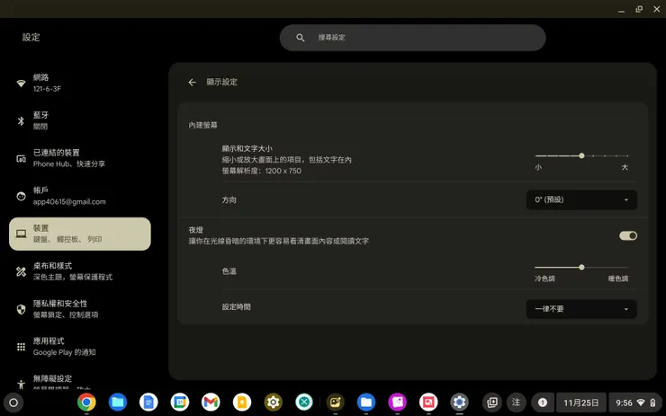The height and width of the screenshot is (416, 666).
Task: Open 帳戶 settings section
Action: 80,196
